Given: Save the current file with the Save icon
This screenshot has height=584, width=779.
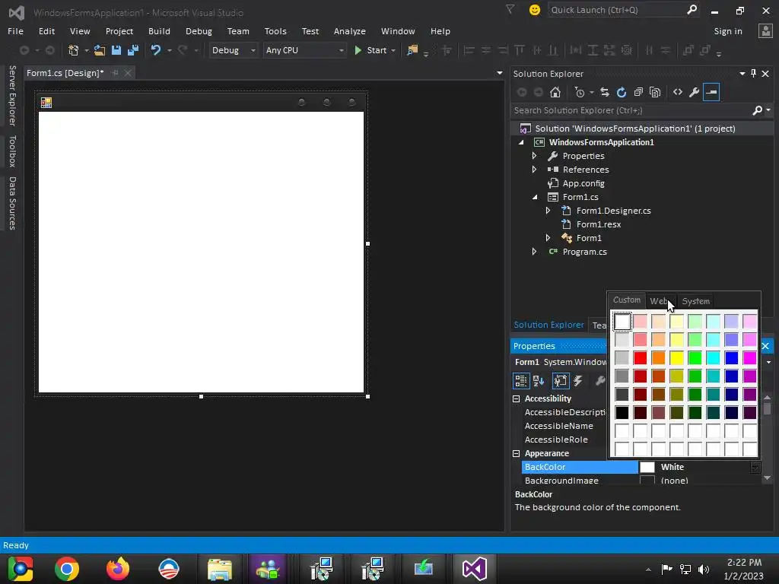Looking at the screenshot, I should tap(116, 50).
